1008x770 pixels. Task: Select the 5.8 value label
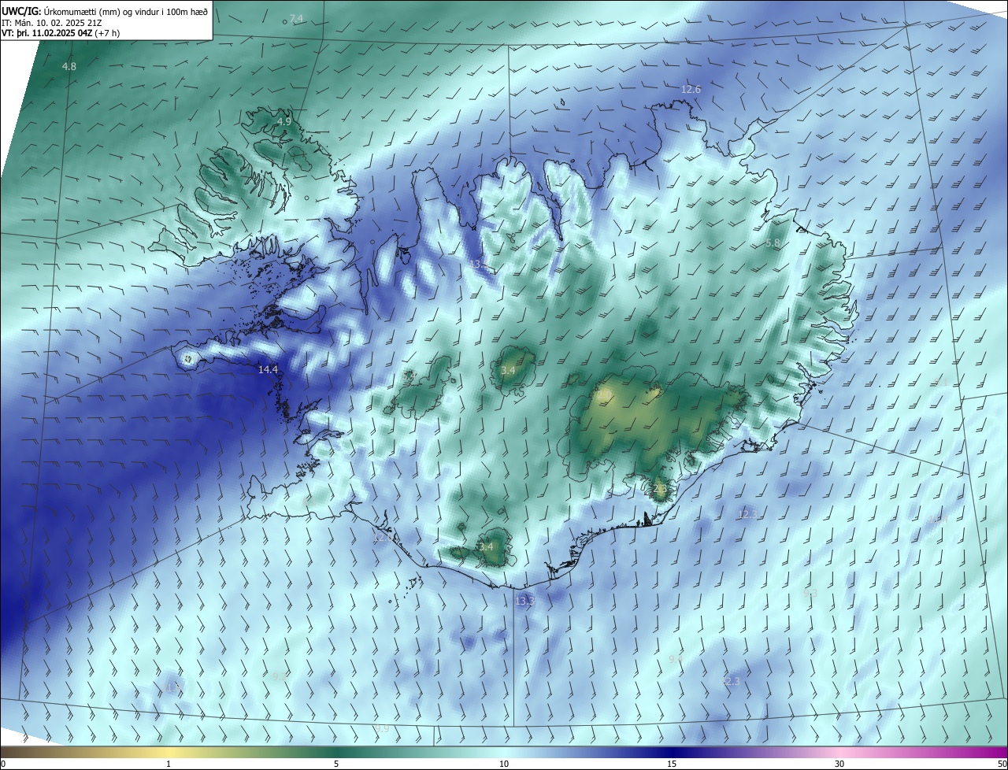(x=773, y=243)
